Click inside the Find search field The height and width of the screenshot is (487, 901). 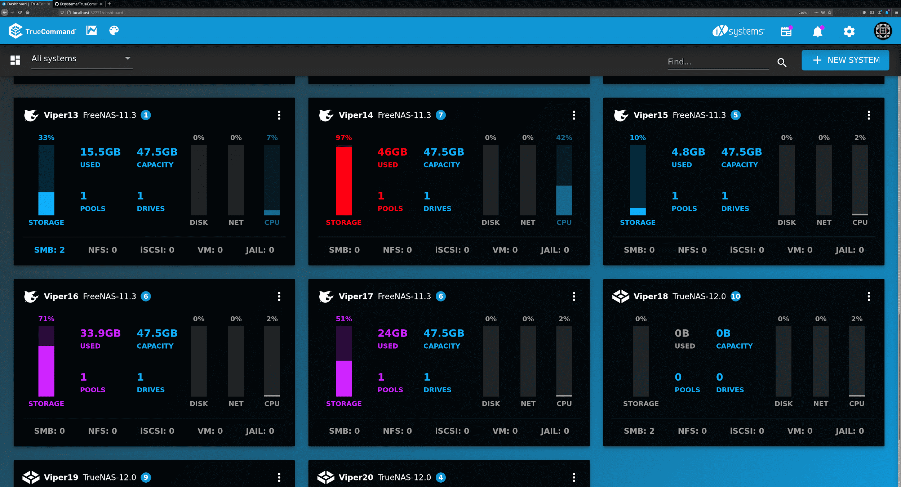point(717,61)
